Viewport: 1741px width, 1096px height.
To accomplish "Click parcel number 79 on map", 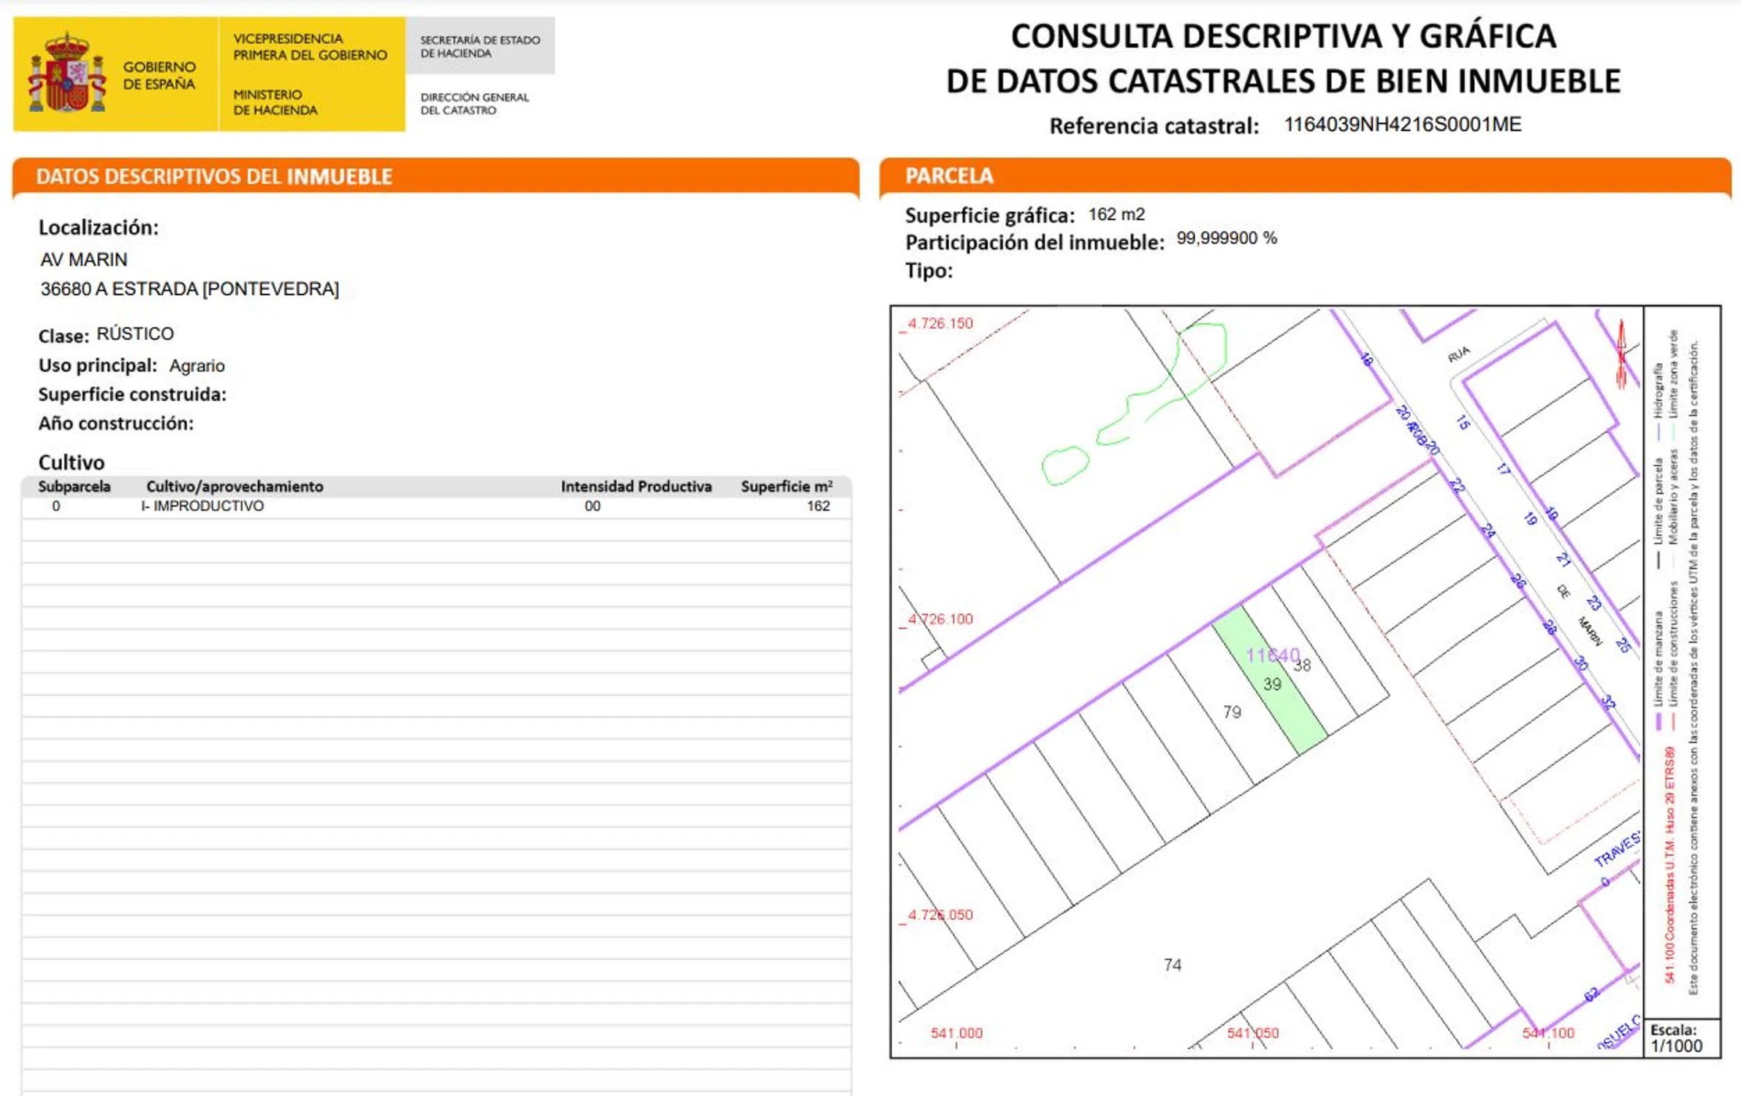I will (1232, 712).
